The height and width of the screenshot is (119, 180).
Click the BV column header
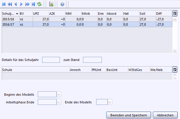coord(26,14)
